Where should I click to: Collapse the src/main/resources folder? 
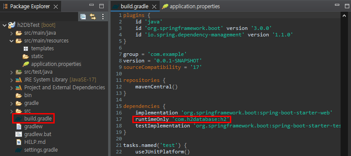point(12,41)
